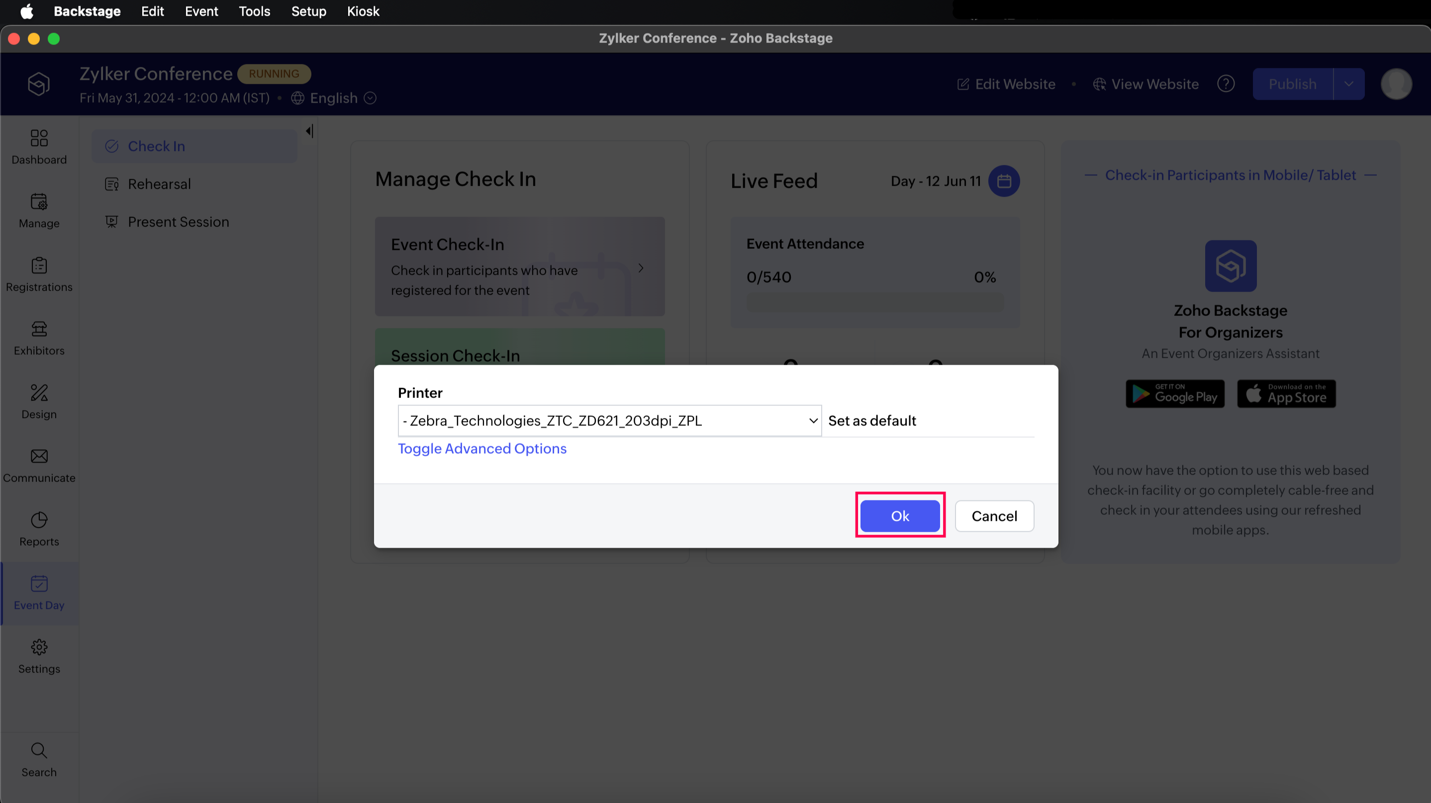Click Set as default option

pyautogui.click(x=871, y=421)
